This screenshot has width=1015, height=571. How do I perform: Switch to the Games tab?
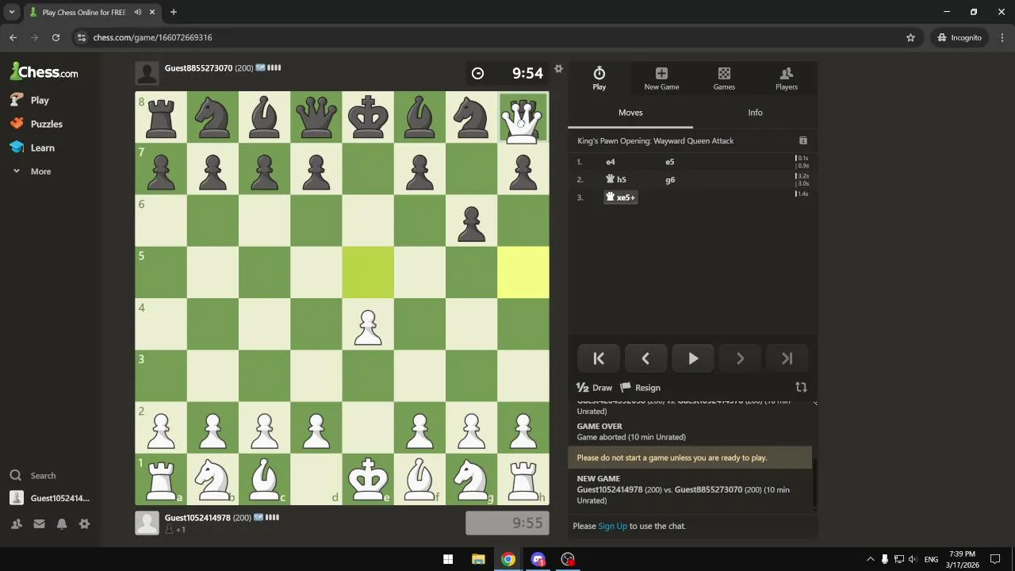724,79
